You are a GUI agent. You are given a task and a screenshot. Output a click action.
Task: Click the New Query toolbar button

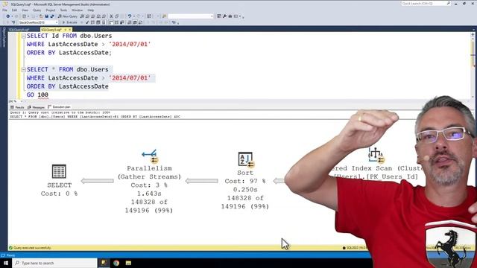point(68,16)
